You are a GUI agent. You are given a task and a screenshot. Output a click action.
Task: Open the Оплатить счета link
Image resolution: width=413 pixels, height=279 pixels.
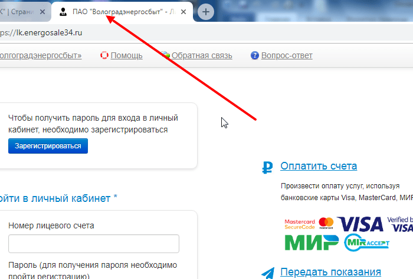[x=319, y=166]
